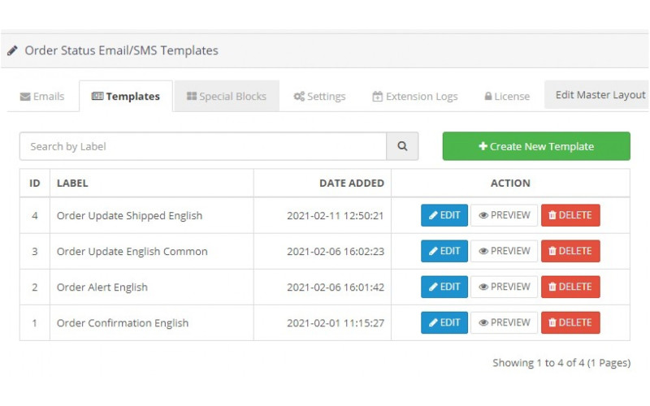Image resolution: width=650 pixels, height=406 pixels.
Task: Click the label text Order Update Shipped English
Action: 129,216
